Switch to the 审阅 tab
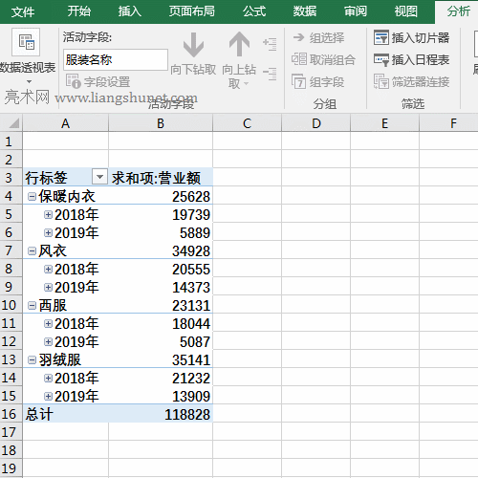 [356, 11]
